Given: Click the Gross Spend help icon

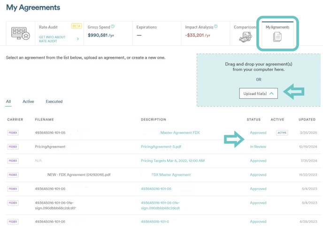Looking at the screenshot, I should [x=113, y=27].
